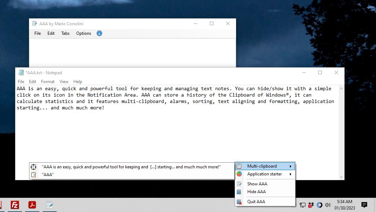Open FileZilla from the taskbar
This screenshot has height=212, width=376.
click(x=15, y=205)
